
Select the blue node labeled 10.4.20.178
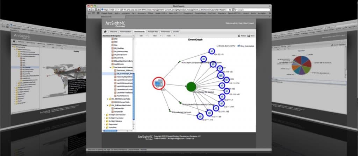pyautogui.click(x=212, y=51)
